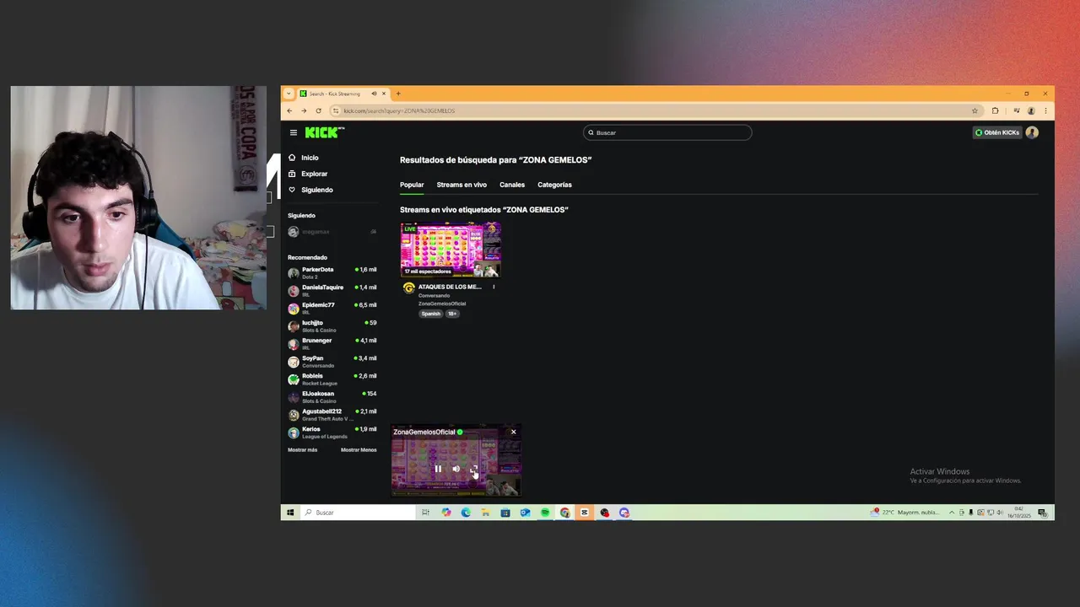Open a new Chrome tab

point(398,94)
